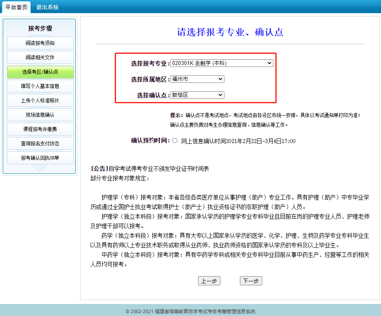Open 查询报名支付状态 step
Viewport: 381px width, 316px height.
click(x=40, y=143)
